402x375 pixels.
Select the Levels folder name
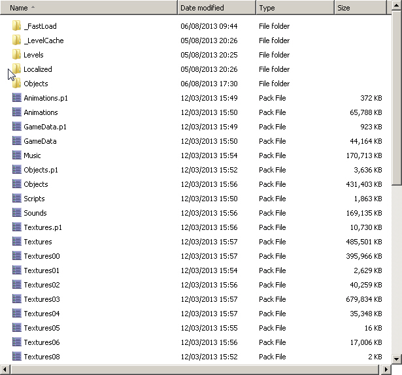point(33,55)
